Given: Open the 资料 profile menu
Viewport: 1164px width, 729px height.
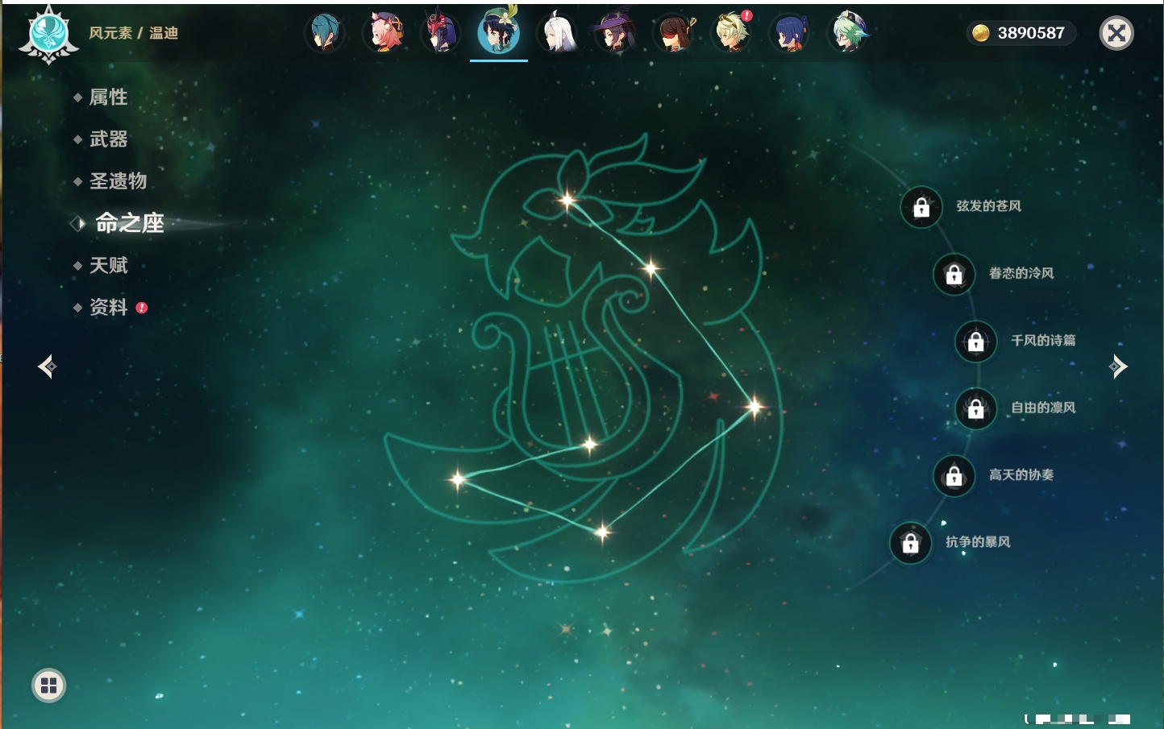Looking at the screenshot, I should 108,307.
